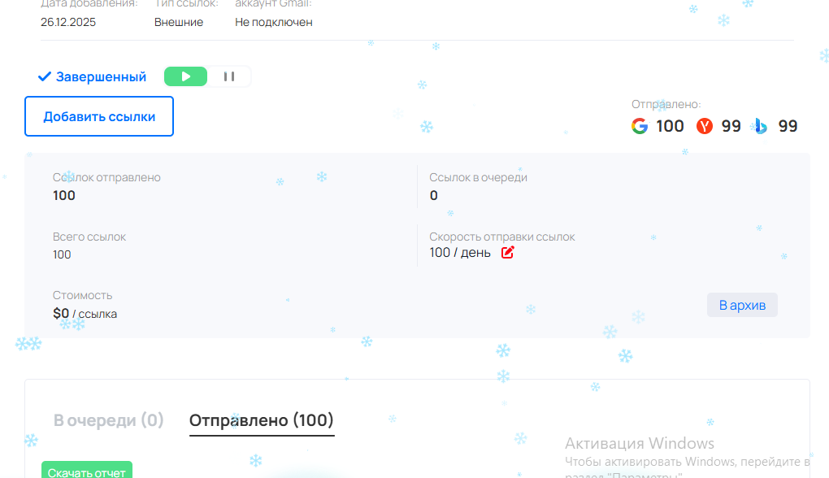Click the red Yandex logo icon
This screenshot has width=829, height=478.
coord(705,126)
